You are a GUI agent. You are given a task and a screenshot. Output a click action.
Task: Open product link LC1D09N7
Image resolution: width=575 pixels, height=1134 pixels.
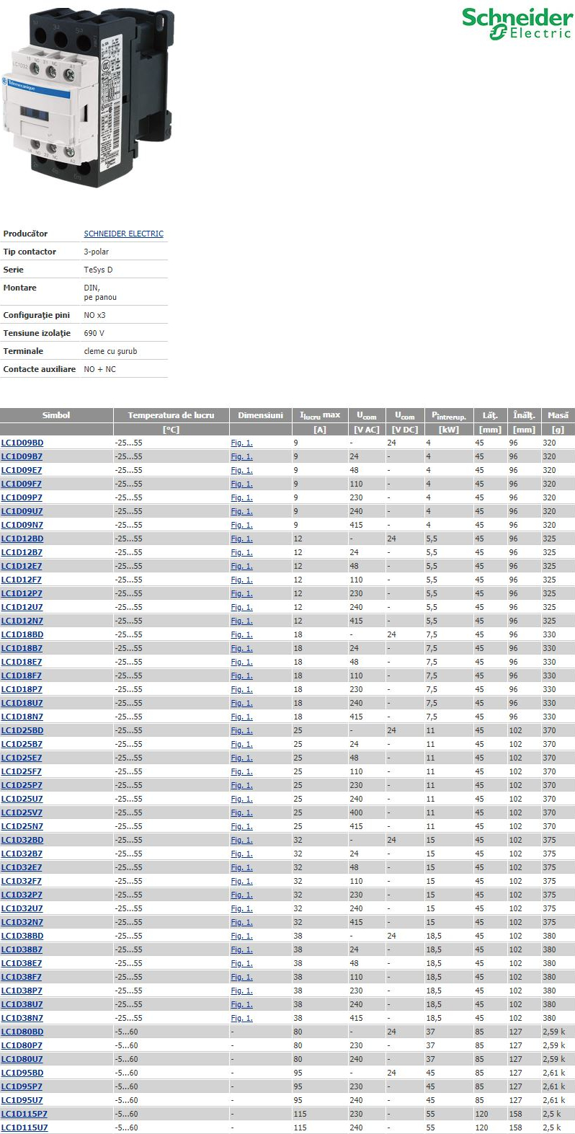pyautogui.click(x=22, y=525)
